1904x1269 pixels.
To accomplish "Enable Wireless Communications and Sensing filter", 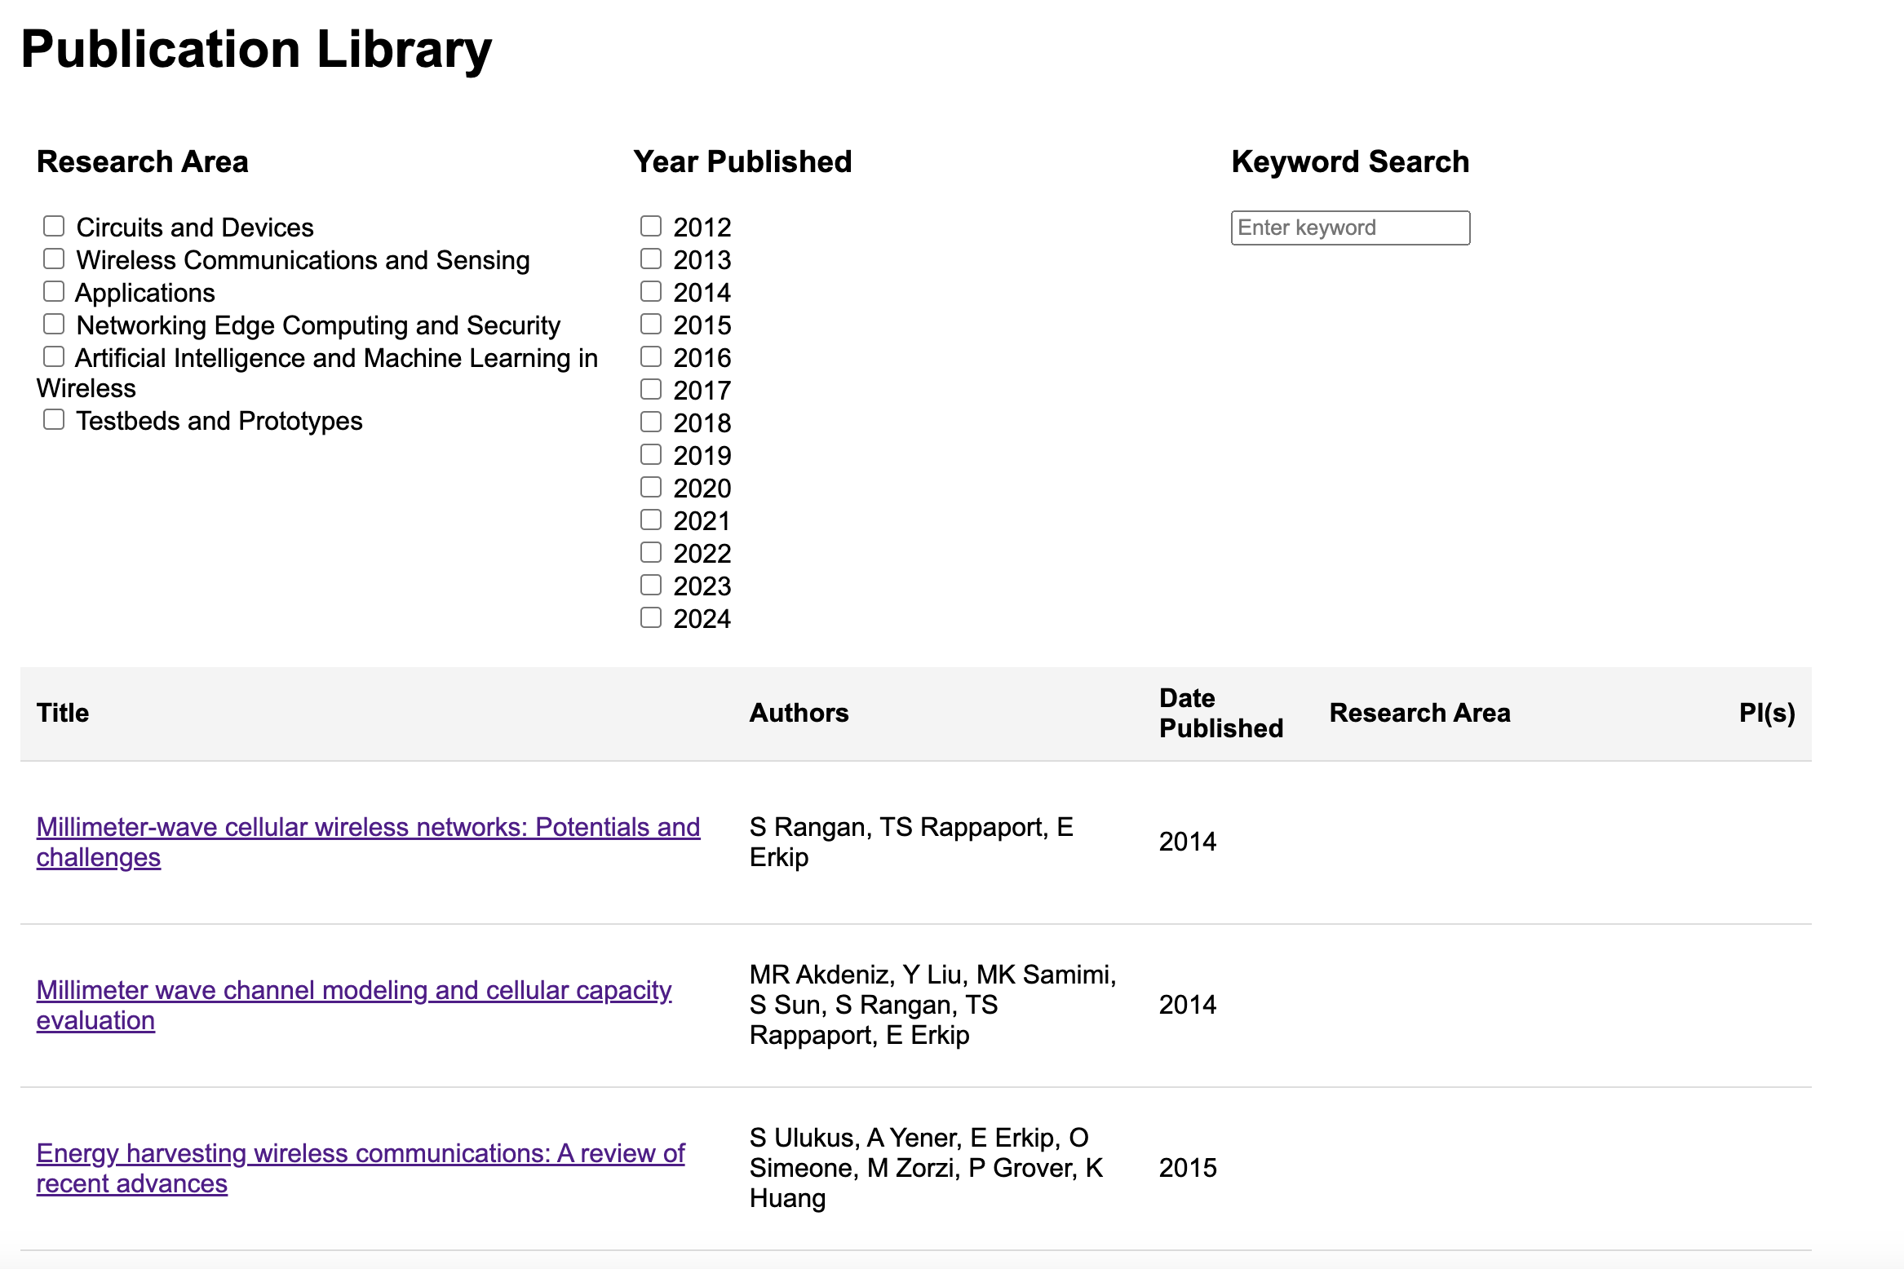I will [54, 259].
